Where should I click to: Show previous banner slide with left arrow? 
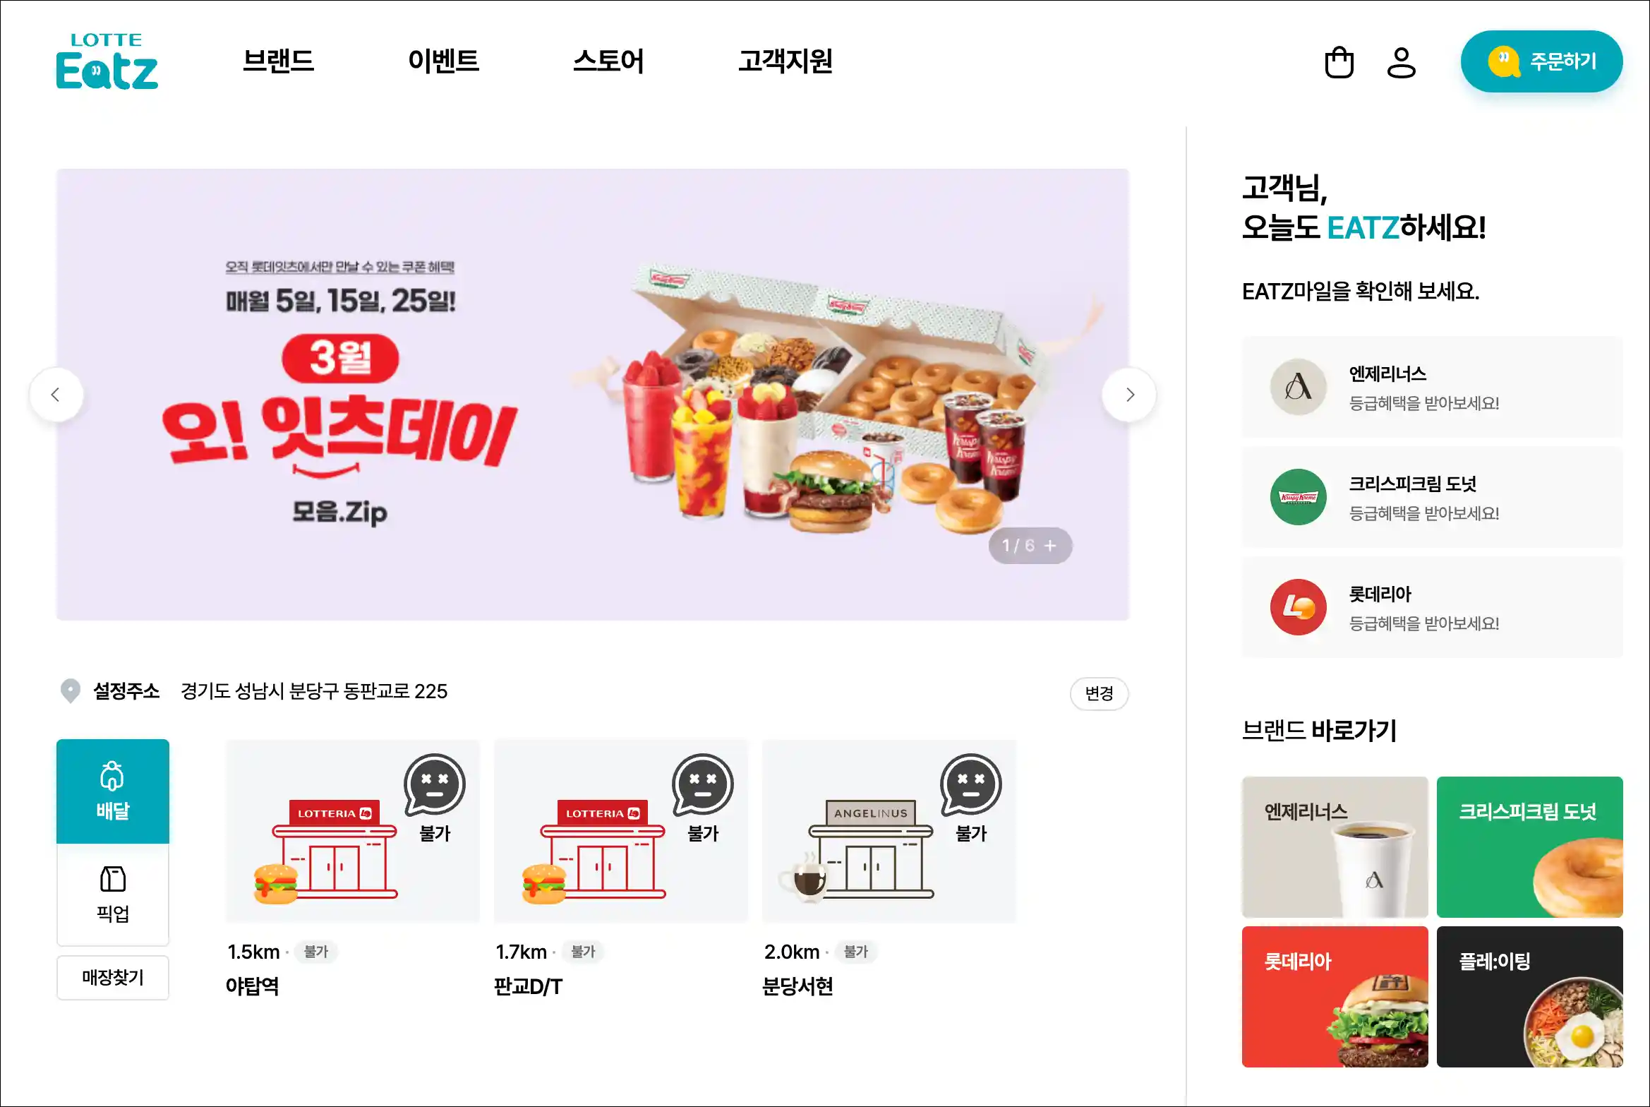56,395
